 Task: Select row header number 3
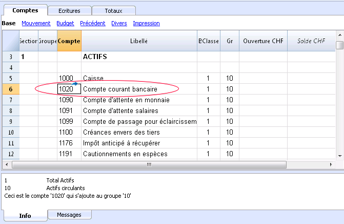[11, 57]
